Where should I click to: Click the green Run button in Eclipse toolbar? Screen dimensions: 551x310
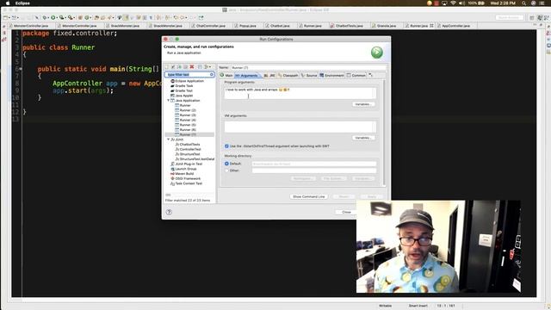(53, 17)
